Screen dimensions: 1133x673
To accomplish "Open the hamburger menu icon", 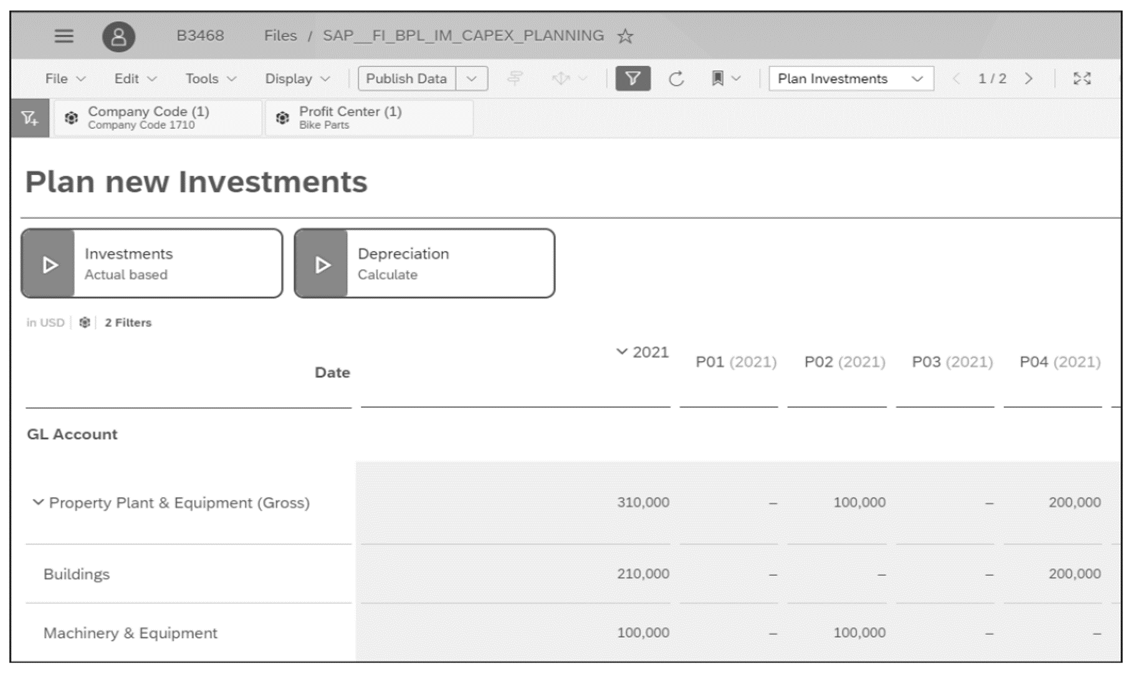I will (x=62, y=36).
